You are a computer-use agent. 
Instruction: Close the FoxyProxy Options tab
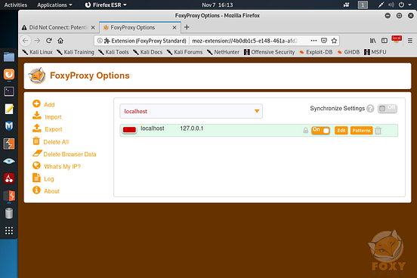(x=175, y=27)
